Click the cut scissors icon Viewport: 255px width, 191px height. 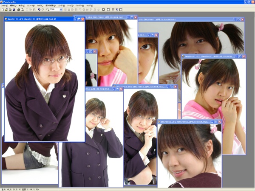(27, 10)
